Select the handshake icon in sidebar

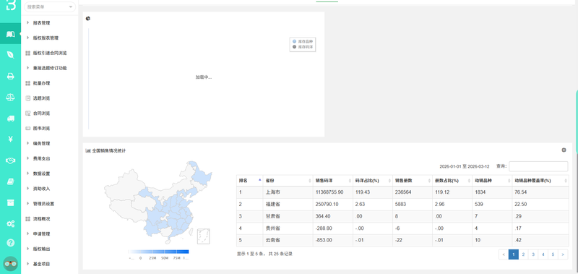[x=10, y=160]
